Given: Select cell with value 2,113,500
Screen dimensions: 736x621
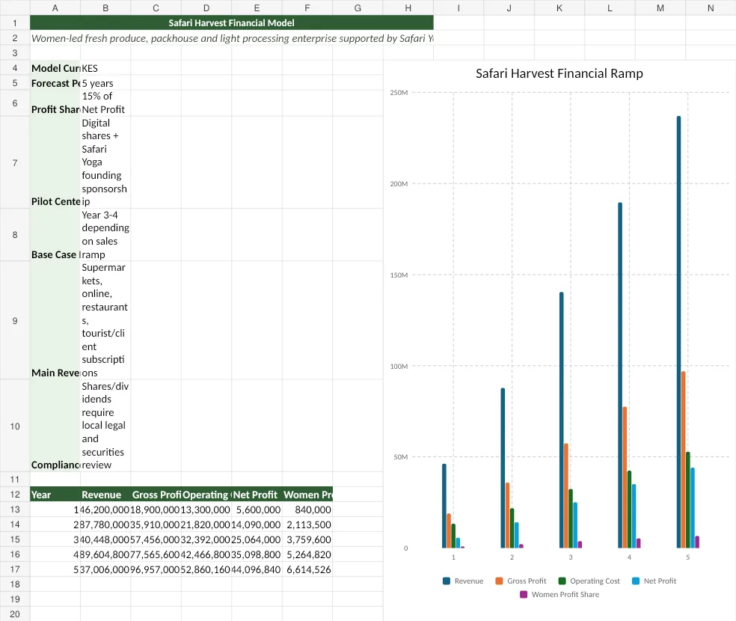Looking at the screenshot, I should coord(307,524).
